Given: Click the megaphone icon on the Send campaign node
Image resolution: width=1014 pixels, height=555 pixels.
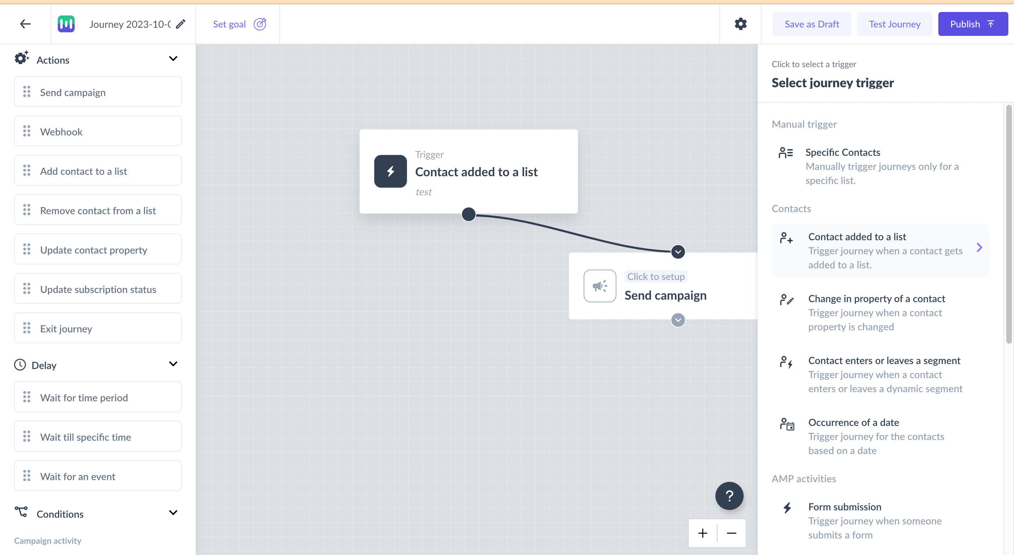Looking at the screenshot, I should (x=600, y=286).
